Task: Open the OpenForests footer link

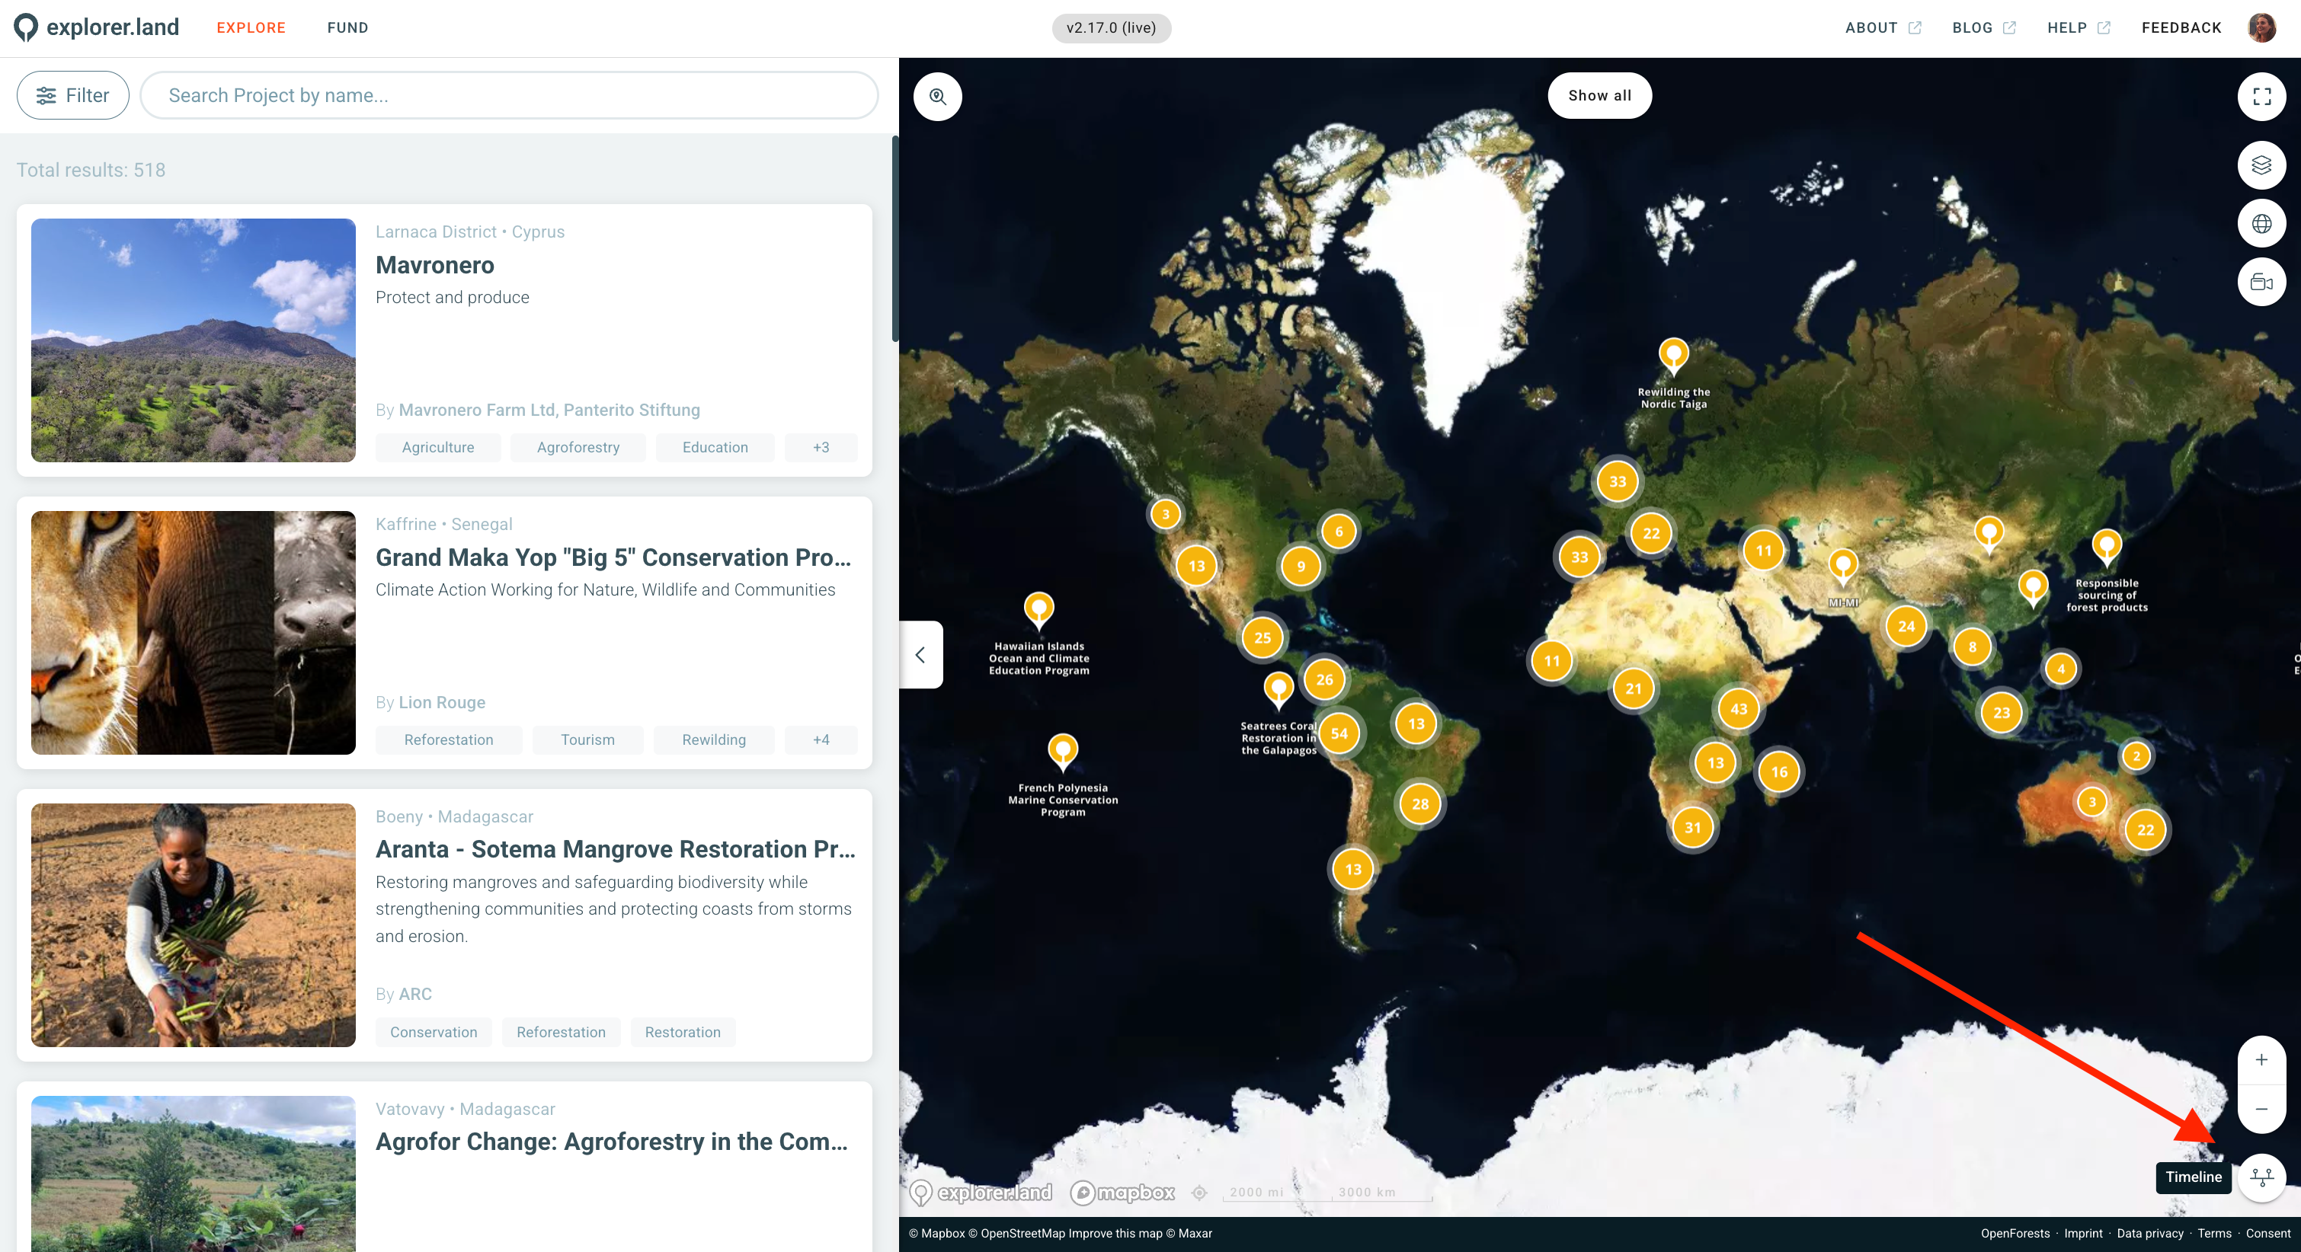Action: click(2015, 1233)
